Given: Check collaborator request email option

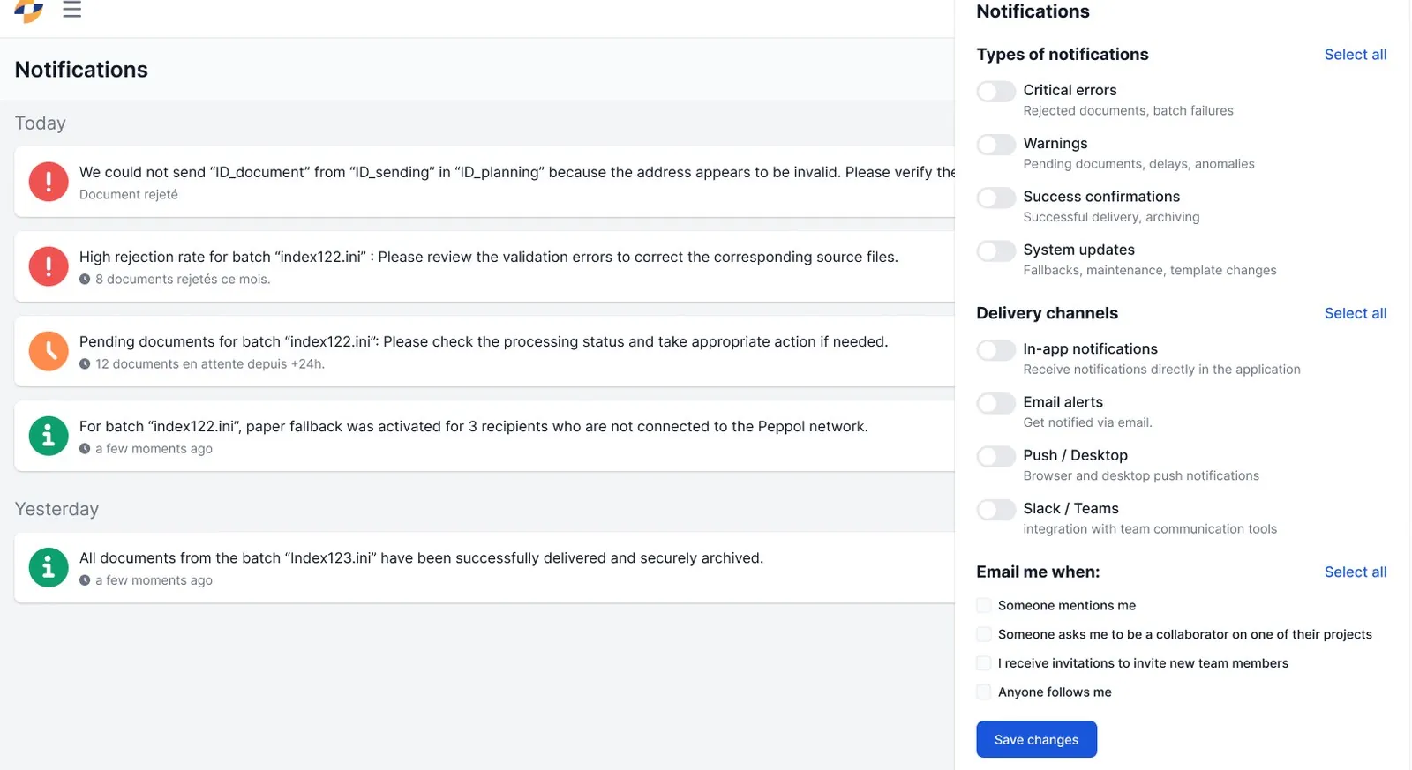Looking at the screenshot, I should coord(984,634).
